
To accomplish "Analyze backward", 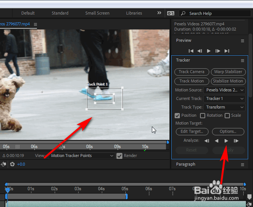I will tap(217, 141).
